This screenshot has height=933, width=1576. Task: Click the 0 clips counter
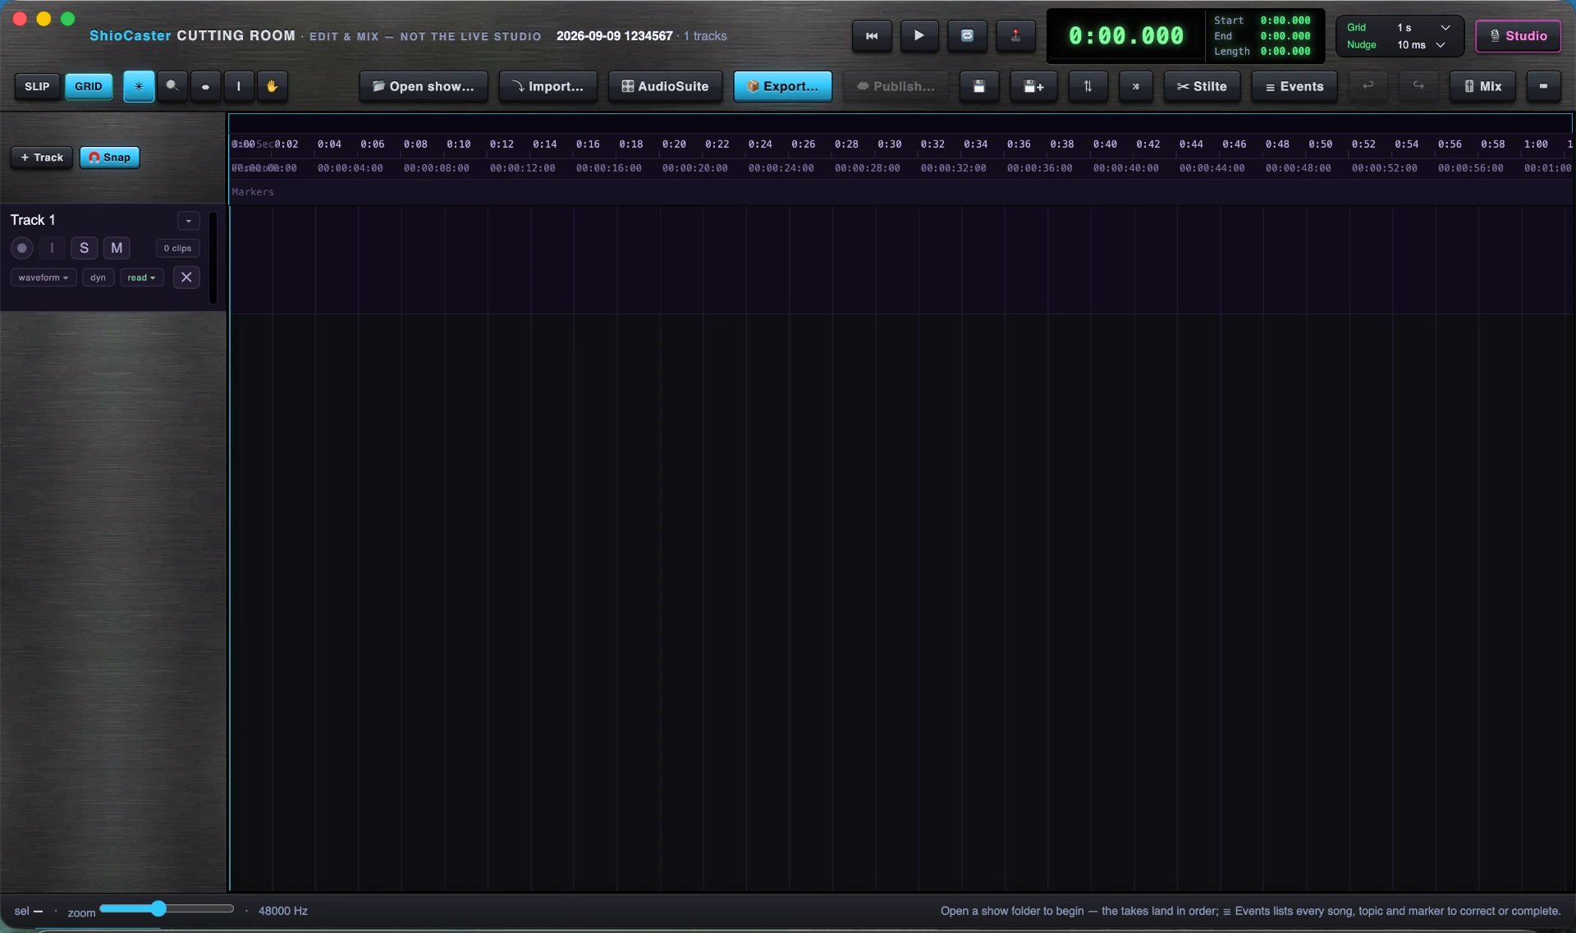point(177,248)
